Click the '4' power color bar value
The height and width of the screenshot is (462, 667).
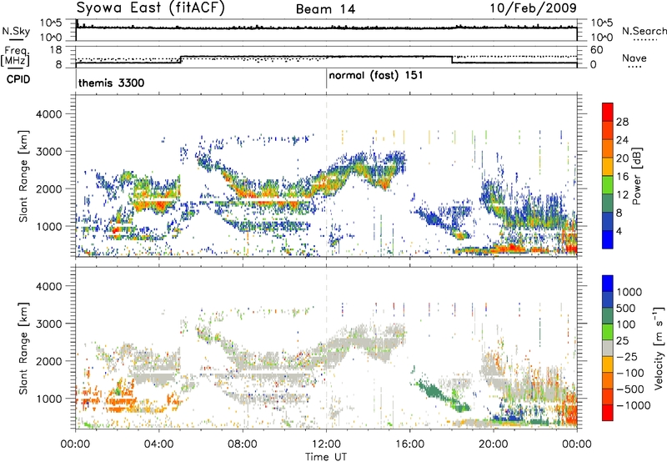pyautogui.click(x=619, y=231)
